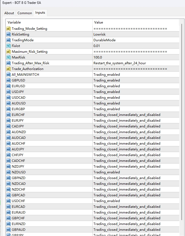
Task: Click the Trading_Mode_Setting string icon
Action: [8, 29]
